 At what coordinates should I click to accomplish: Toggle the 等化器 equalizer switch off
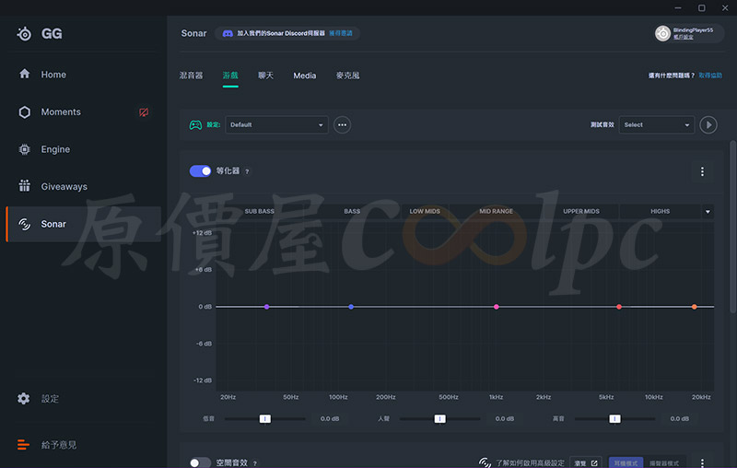200,171
